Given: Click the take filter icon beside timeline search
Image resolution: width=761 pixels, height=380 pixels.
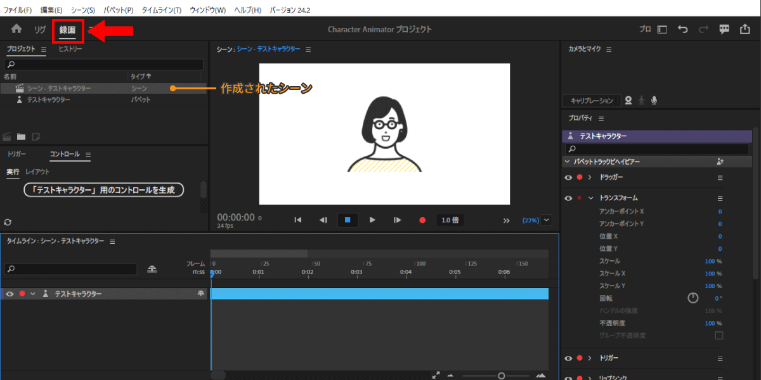Looking at the screenshot, I should pos(152,269).
